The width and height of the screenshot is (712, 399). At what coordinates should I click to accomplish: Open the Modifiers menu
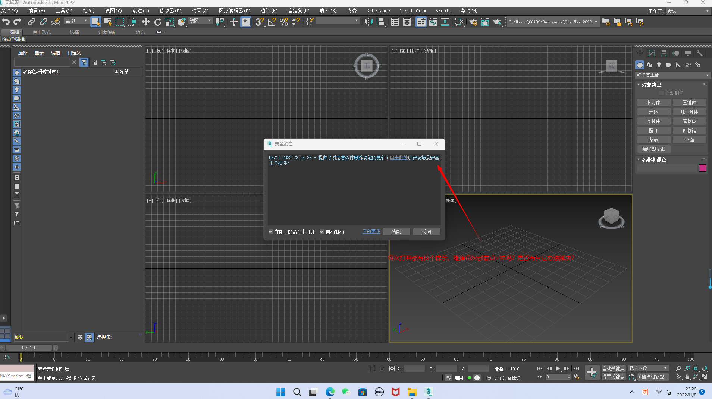(170, 11)
